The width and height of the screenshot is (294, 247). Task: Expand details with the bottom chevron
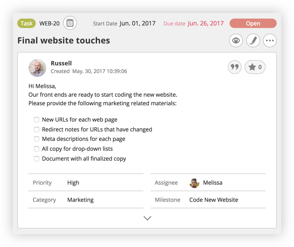(x=147, y=218)
